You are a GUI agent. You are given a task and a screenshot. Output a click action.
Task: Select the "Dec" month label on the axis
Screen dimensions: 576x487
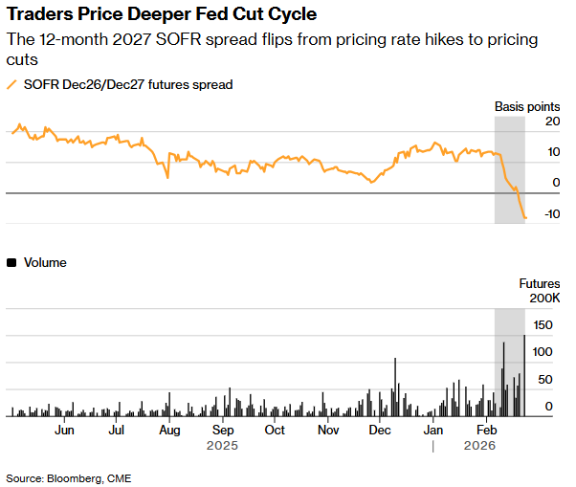379,431
